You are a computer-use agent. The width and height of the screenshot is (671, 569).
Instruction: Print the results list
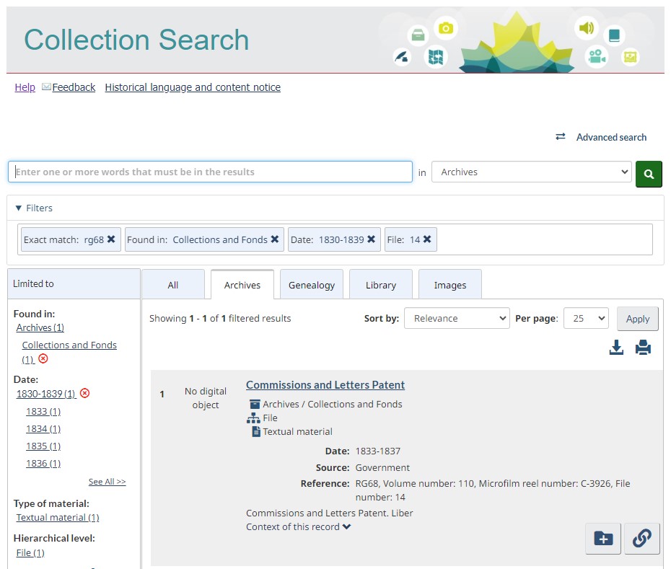(x=643, y=348)
